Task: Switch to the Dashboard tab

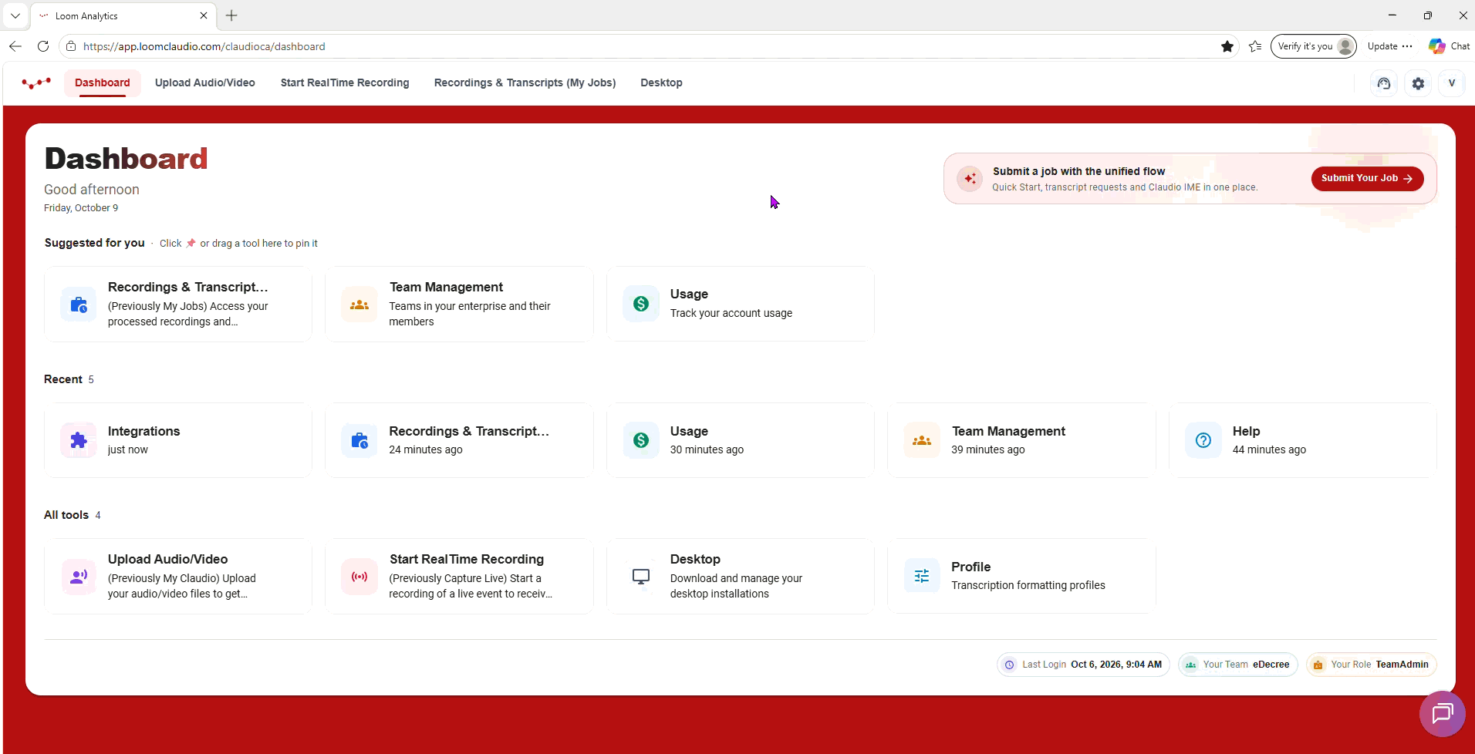Action: tap(103, 83)
